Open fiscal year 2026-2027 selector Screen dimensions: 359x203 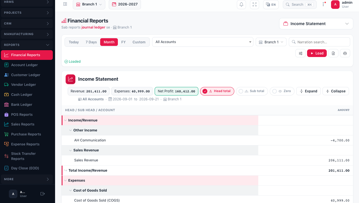point(125,5)
